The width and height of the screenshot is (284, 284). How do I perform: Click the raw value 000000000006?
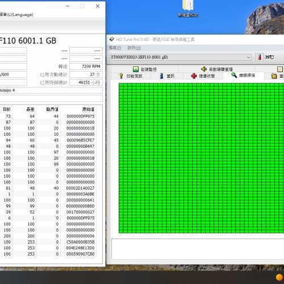pos(81,236)
